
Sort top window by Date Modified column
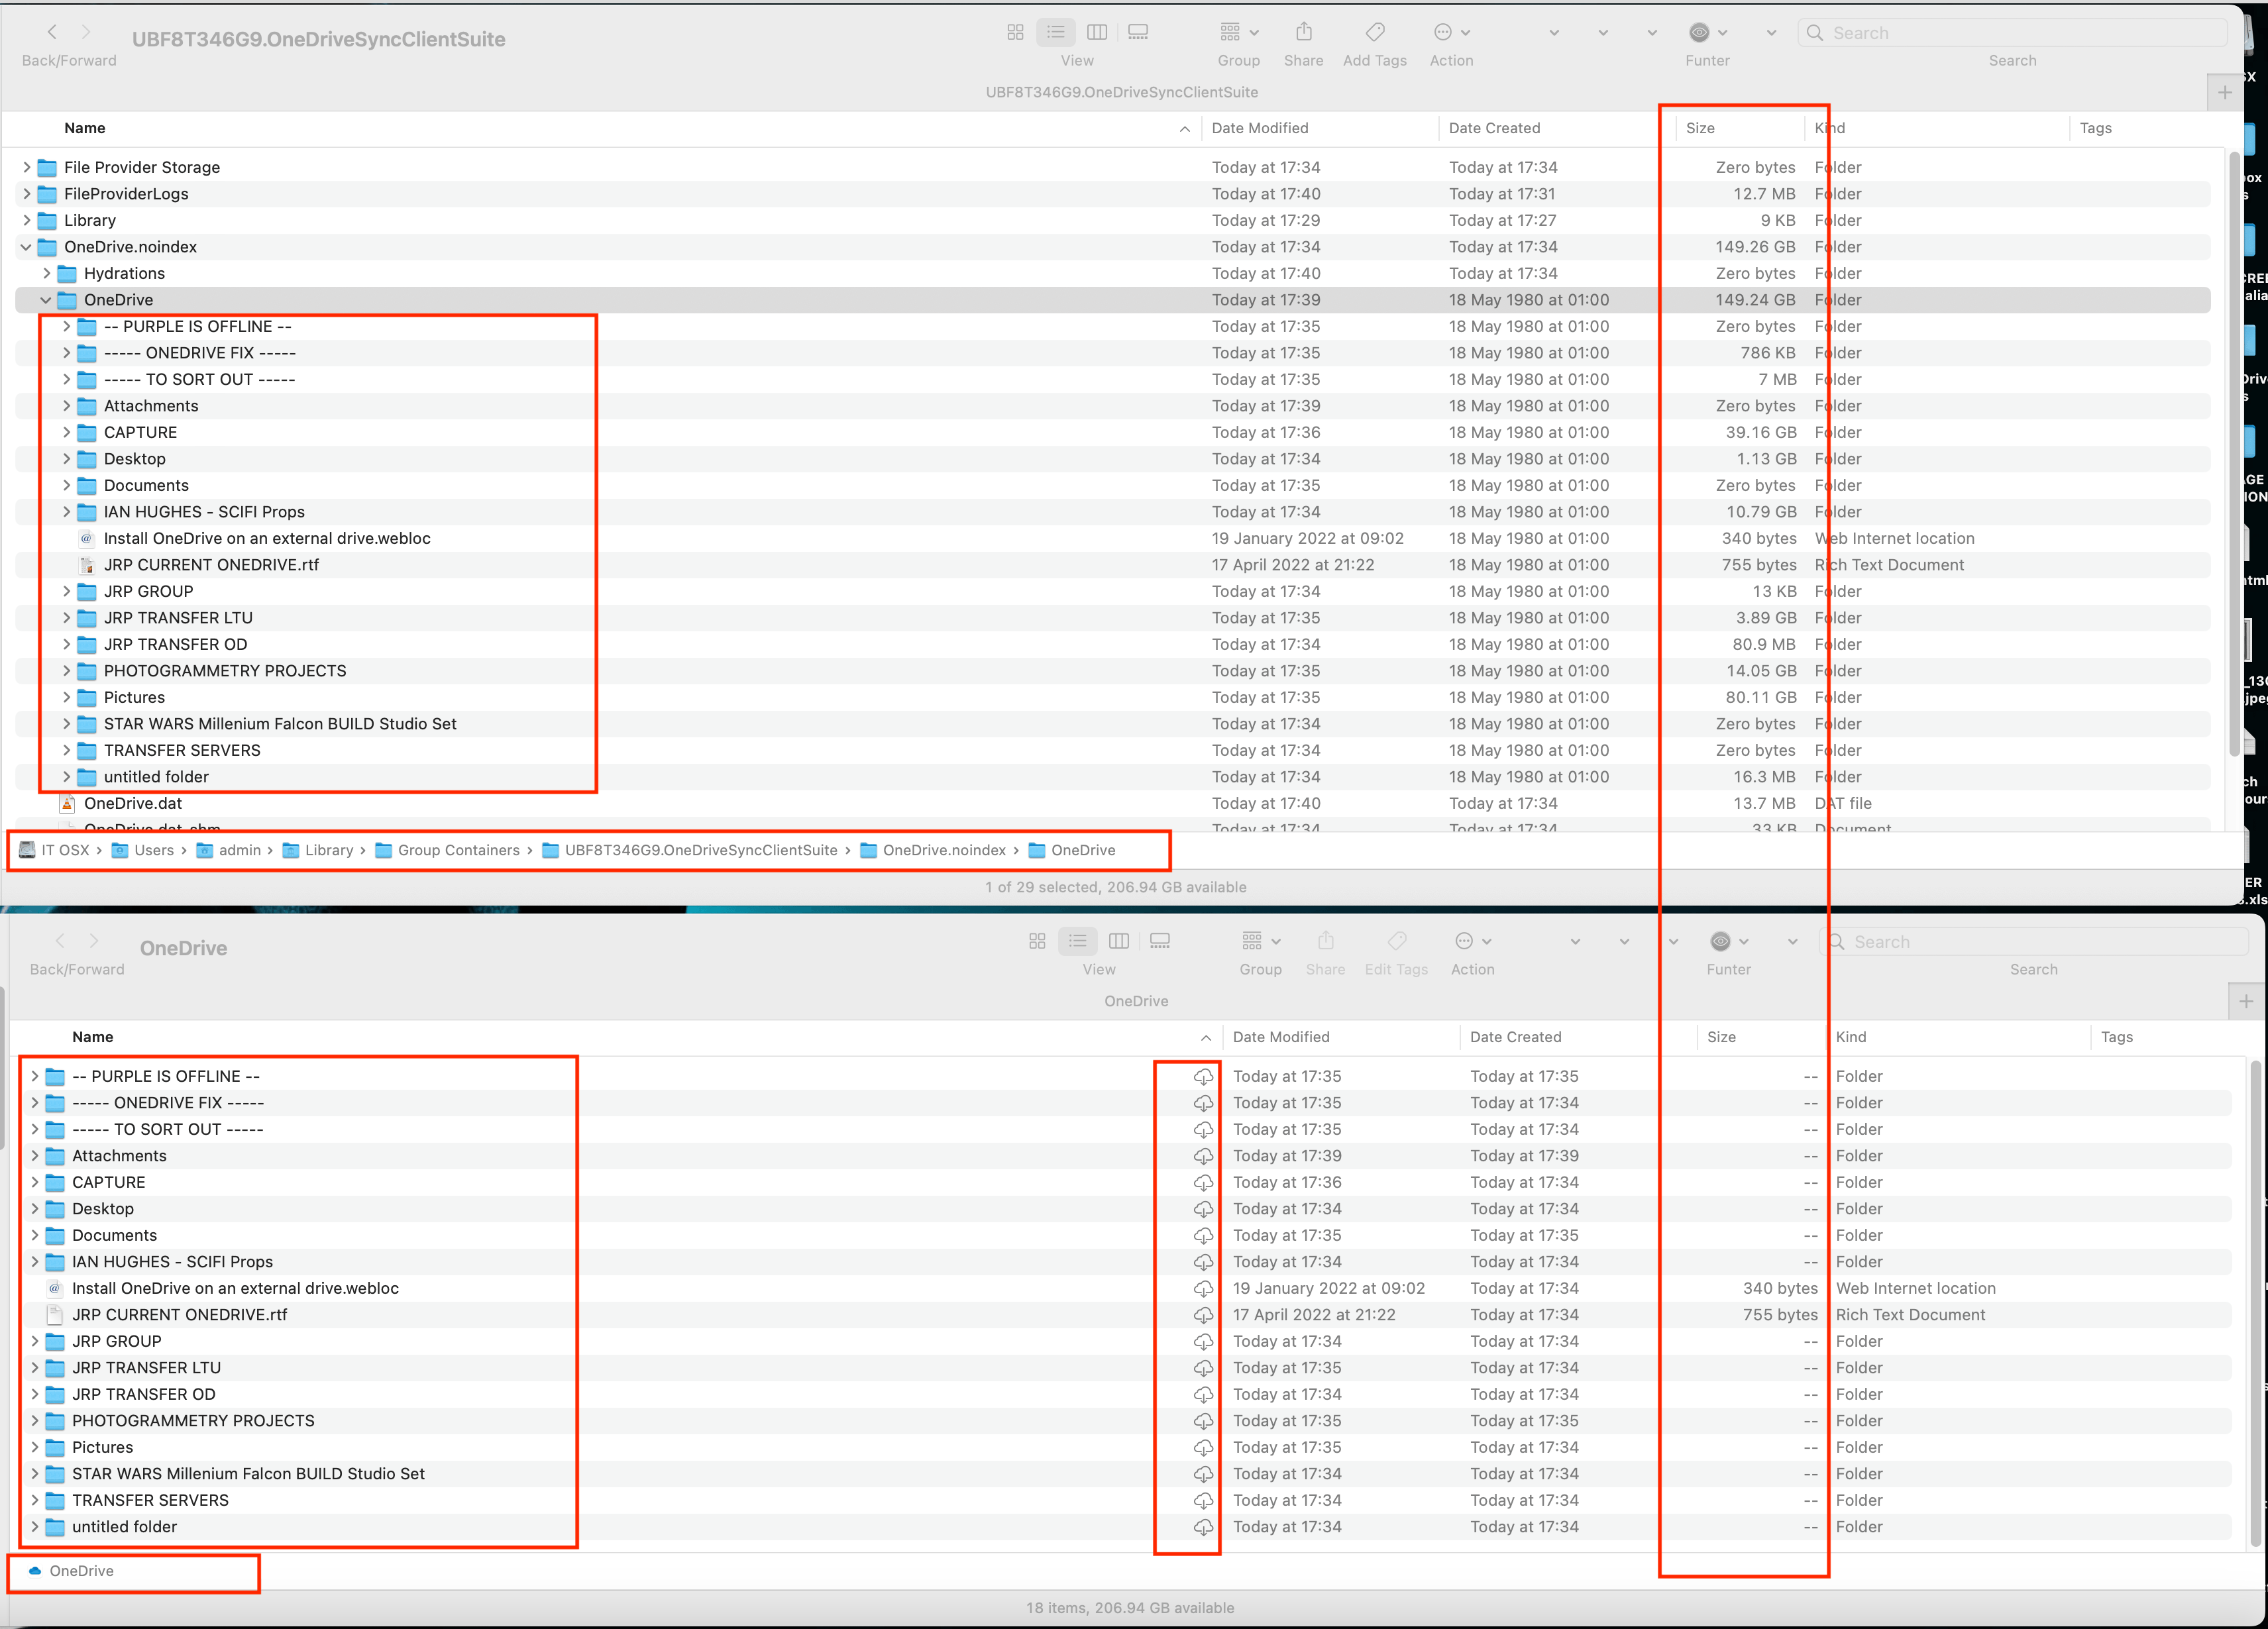pos(1260,128)
